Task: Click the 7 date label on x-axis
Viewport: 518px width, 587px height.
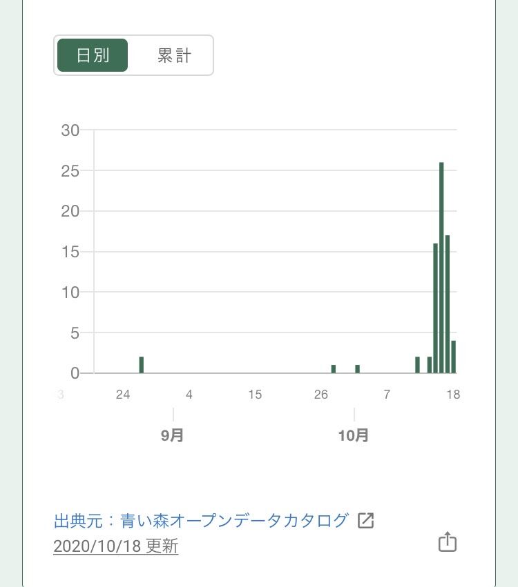Action: [387, 394]
